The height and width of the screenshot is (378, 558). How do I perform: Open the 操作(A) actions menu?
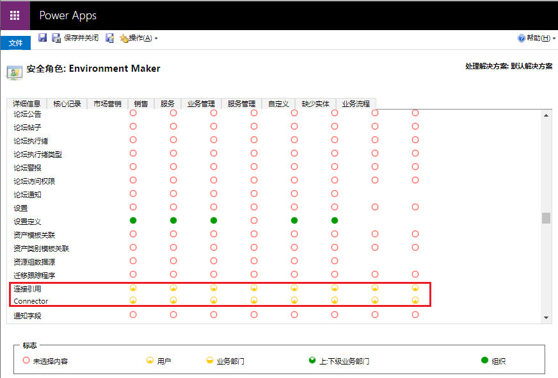pos(139,38)
